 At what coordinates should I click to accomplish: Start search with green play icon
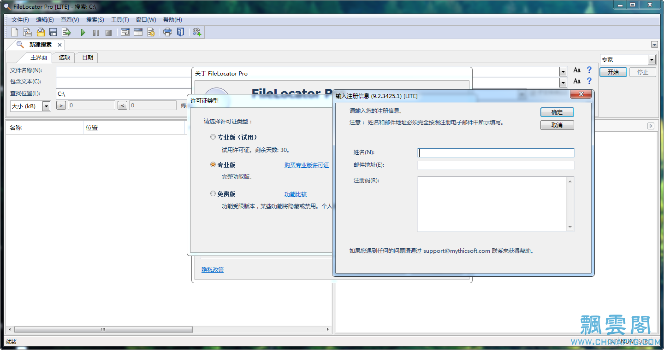[x=83, y=33]
